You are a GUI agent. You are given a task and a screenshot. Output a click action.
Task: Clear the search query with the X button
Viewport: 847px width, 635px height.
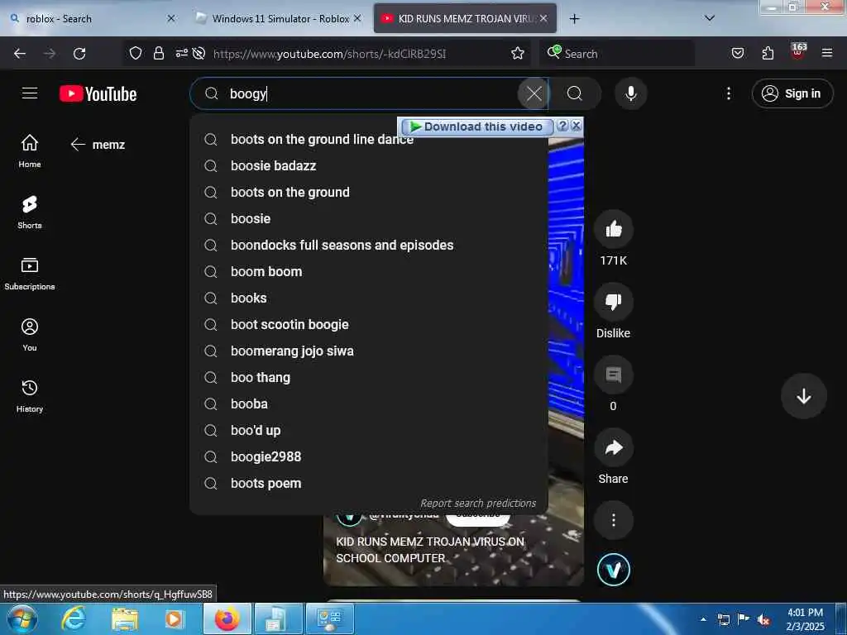point(534,93)
